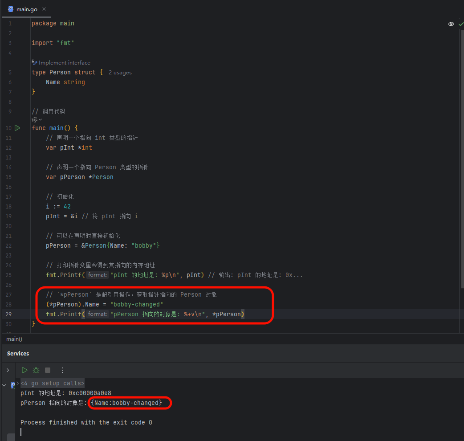Select the main.go editor tab

[27, 9]
